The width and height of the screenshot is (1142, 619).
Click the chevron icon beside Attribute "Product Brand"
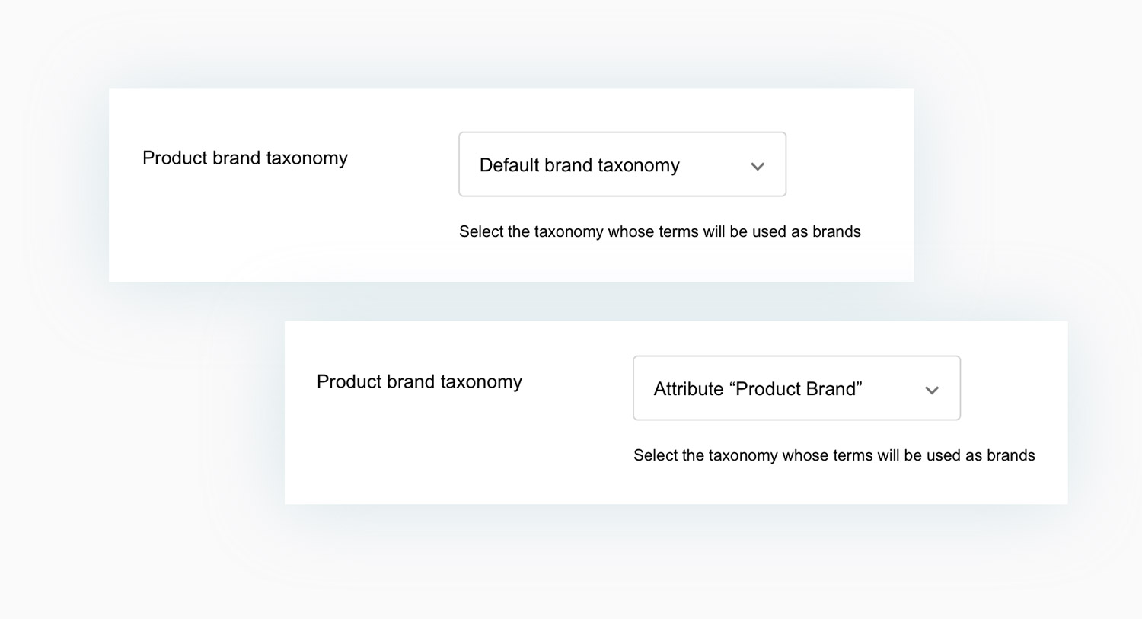(x=932, y=389)
